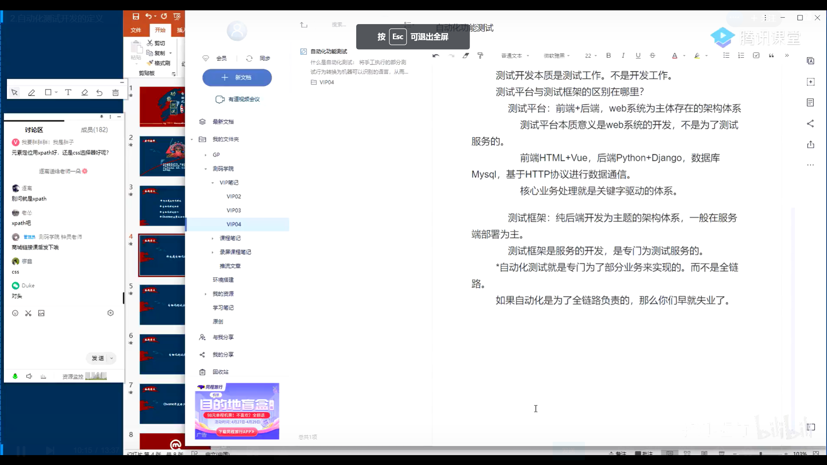The height and width of the screenshot is (465, 827).
Task: Open the 微软雅黑 font dropdown
Action: pyautogui.click(x=557, y=56)
